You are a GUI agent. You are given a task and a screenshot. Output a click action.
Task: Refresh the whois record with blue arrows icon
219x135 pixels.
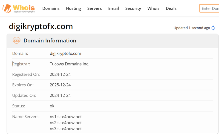click(213, 28)
